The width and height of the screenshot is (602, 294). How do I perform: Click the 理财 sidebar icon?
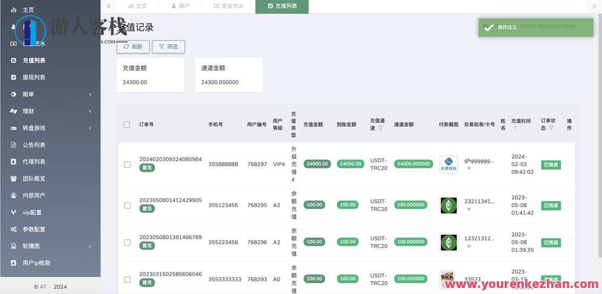tap(13, 111)
